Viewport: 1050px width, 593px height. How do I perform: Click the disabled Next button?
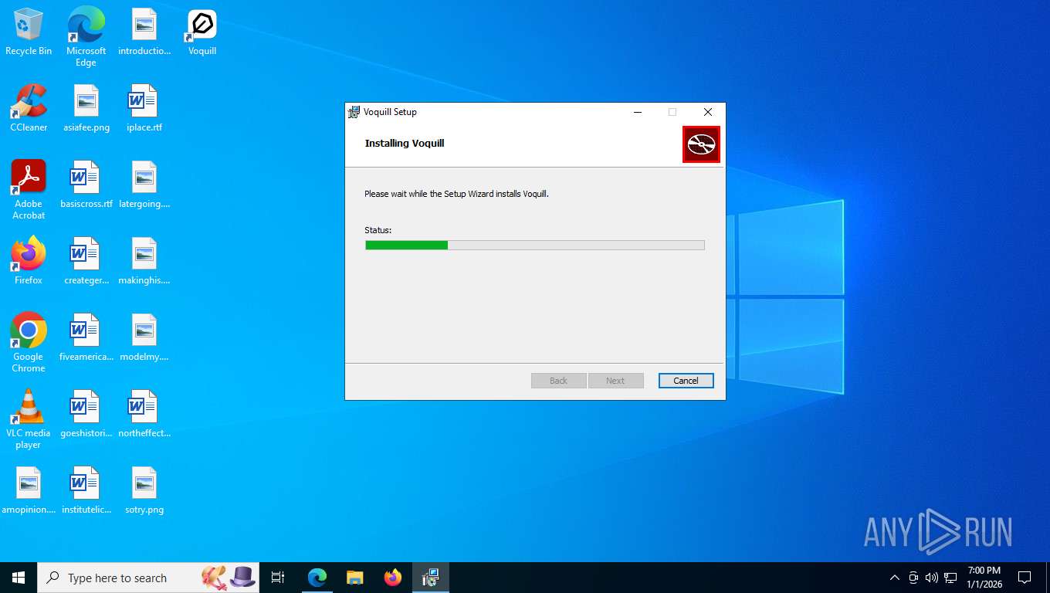click(x=615, y=381)
